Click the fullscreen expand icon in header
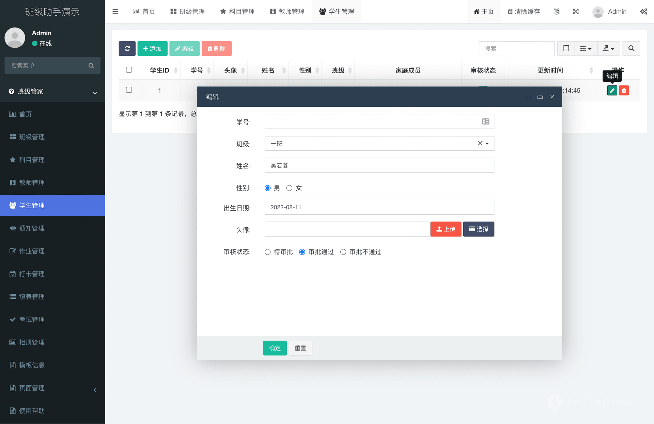Viewport: 654px width, 424px height. tap(576, 12)
